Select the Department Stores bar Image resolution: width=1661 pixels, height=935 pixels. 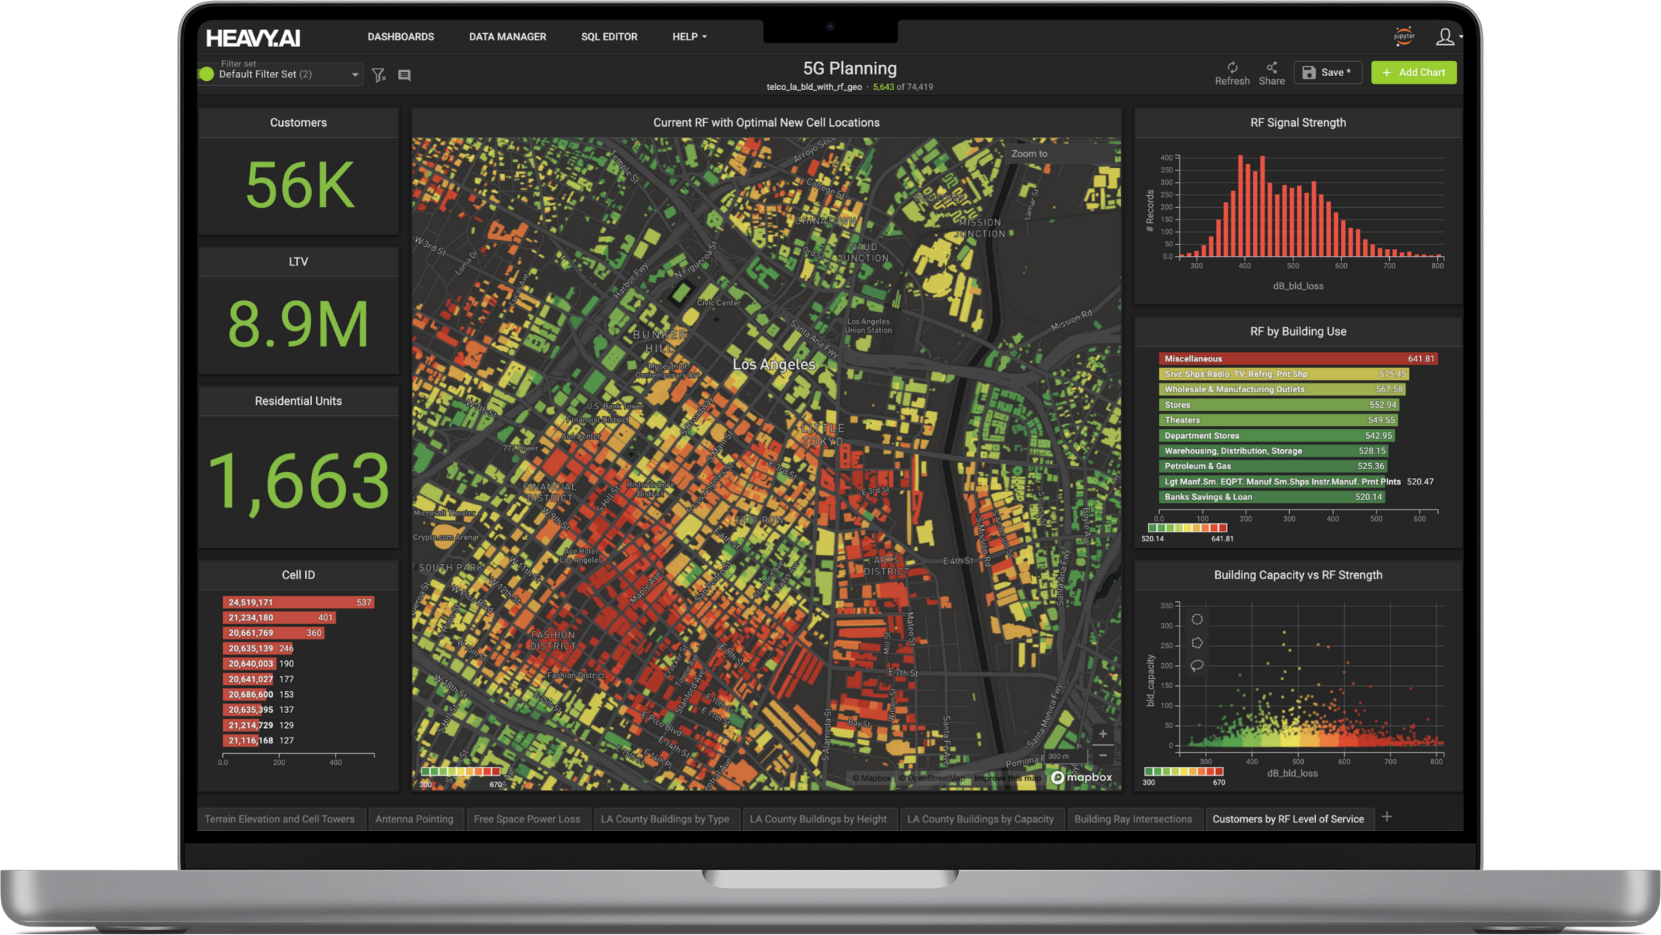tap(1277, 435)
